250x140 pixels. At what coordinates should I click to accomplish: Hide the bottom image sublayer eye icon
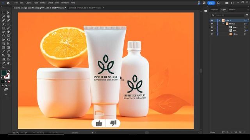coord(212,34)
